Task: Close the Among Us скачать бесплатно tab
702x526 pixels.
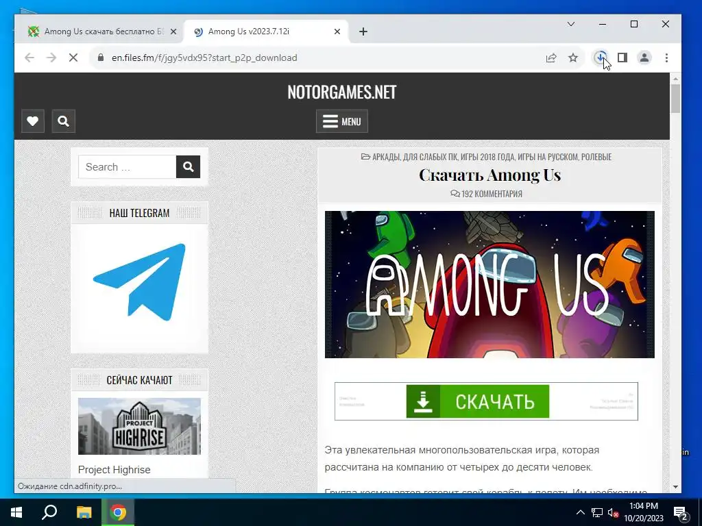Action: tap(173, 32)
